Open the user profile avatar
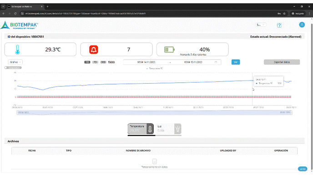The height and width of the screenshot is (176, 313). point(302,25)
